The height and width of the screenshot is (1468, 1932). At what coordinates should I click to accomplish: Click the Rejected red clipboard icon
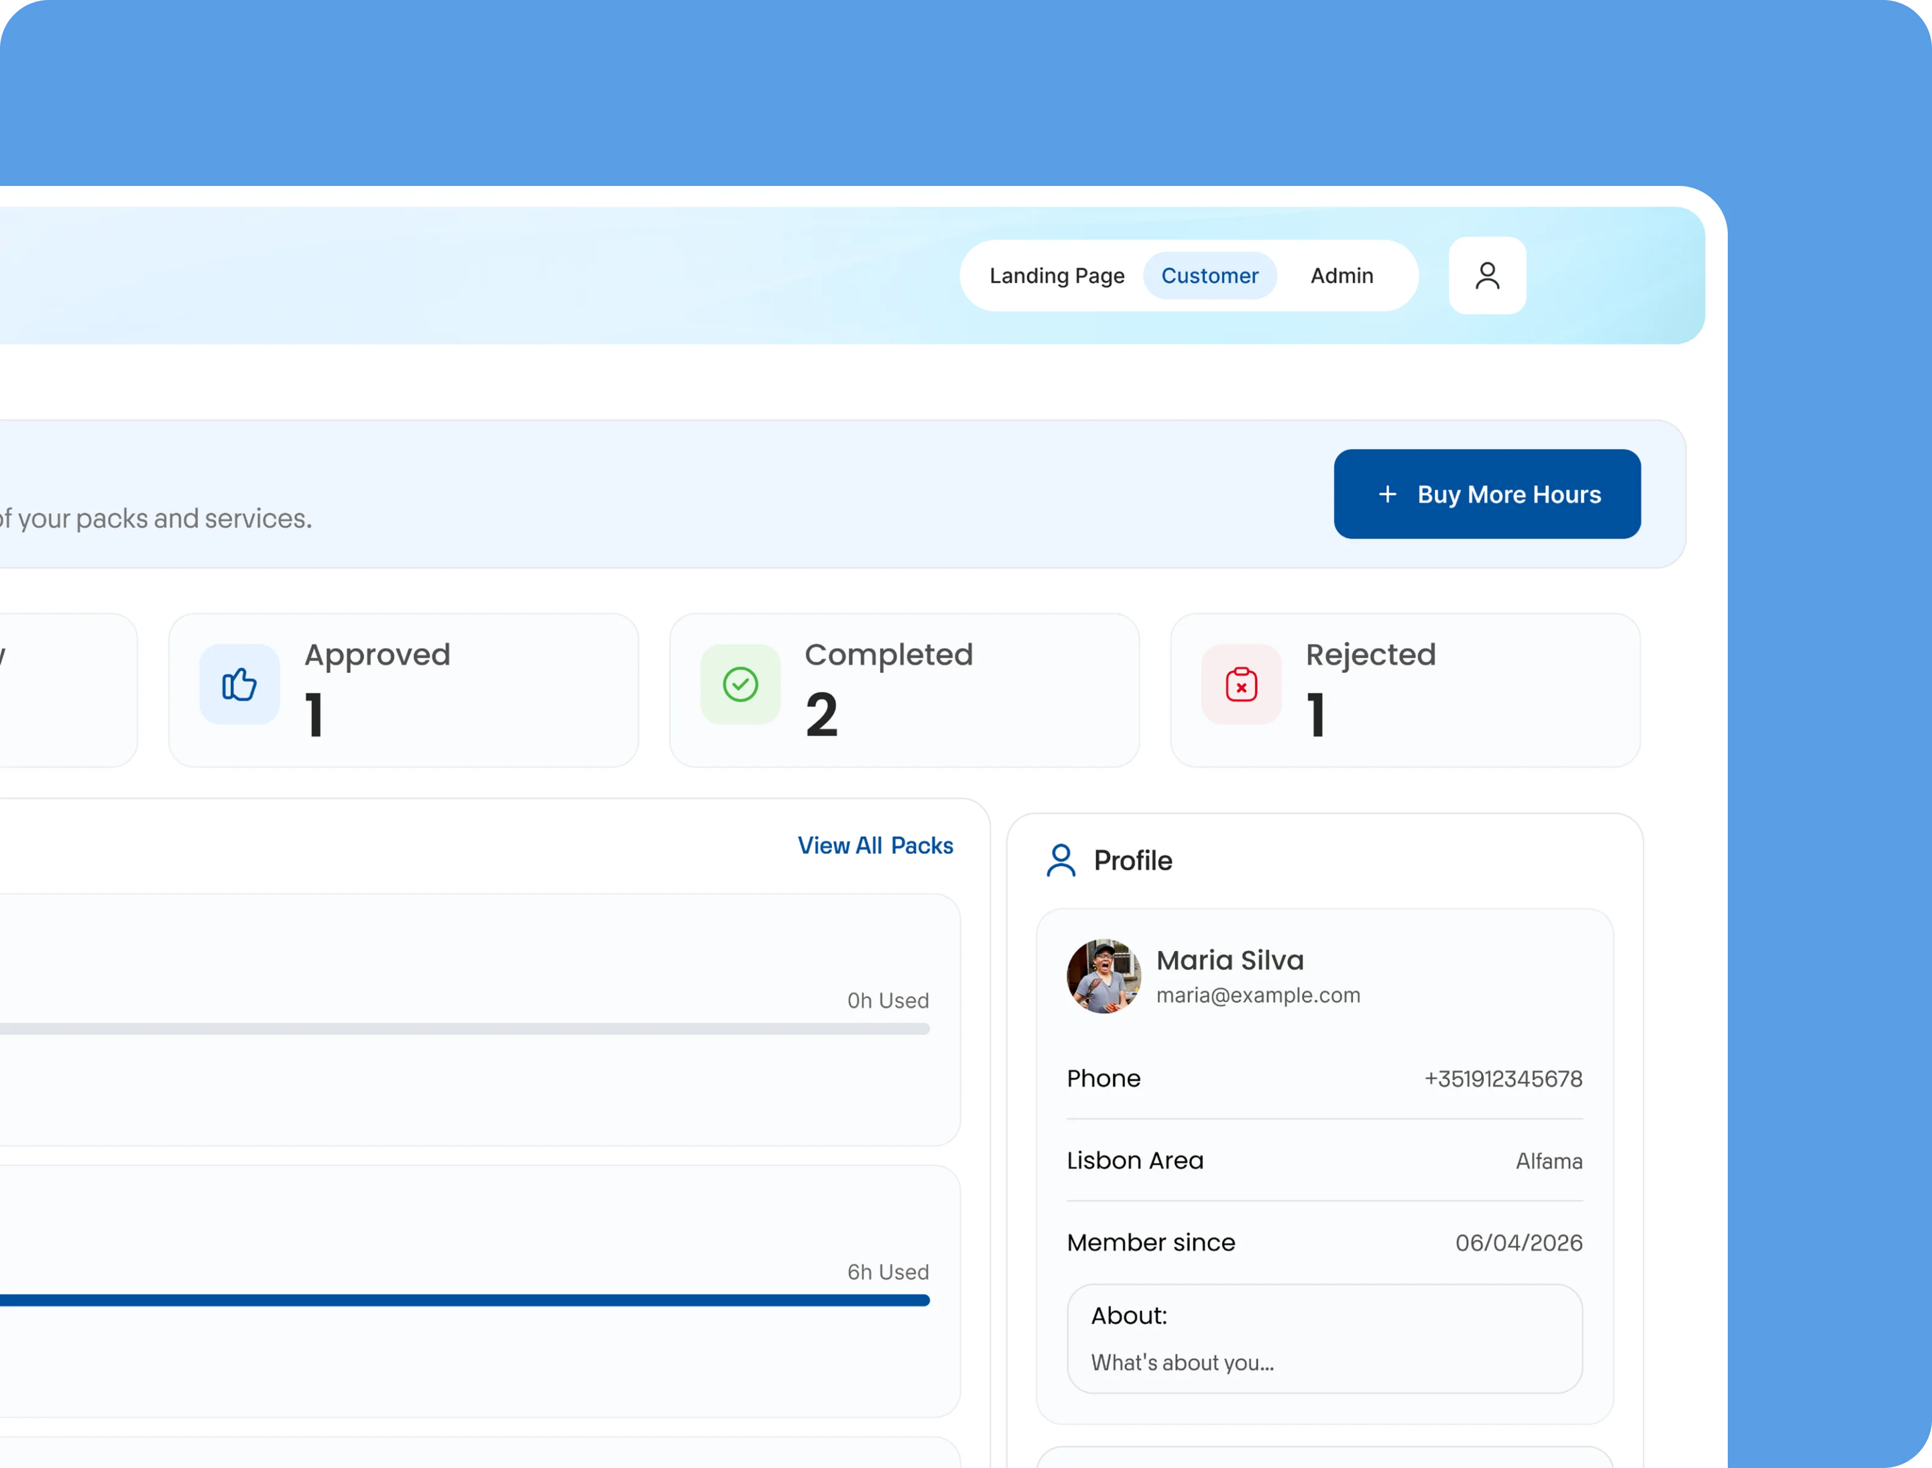1241,684
